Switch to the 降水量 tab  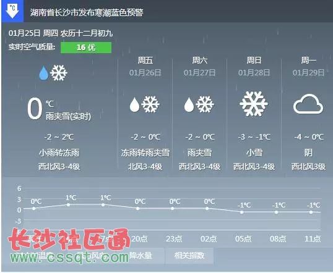pyautogui.click(x=141, y=256)
